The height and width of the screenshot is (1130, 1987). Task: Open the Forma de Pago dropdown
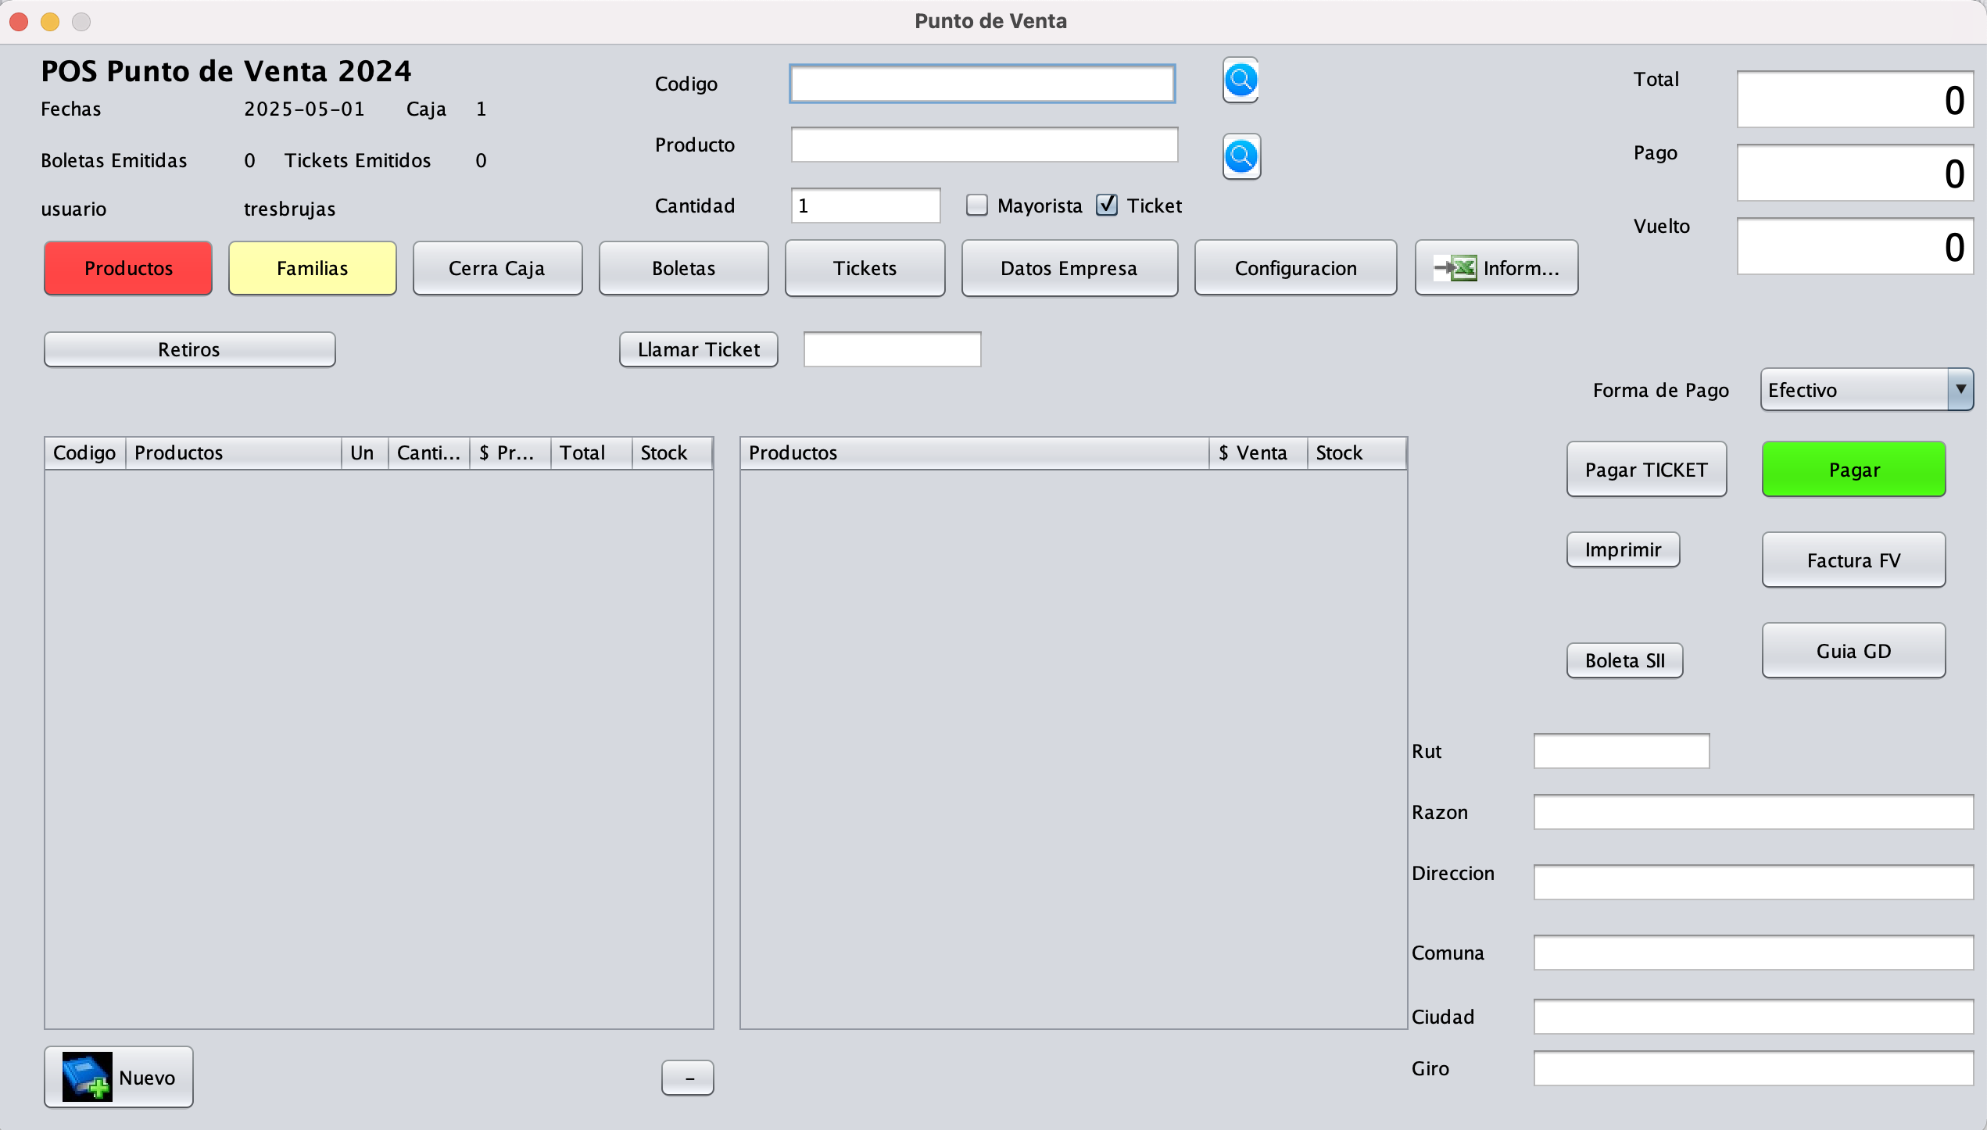(x=1854, y=390)
